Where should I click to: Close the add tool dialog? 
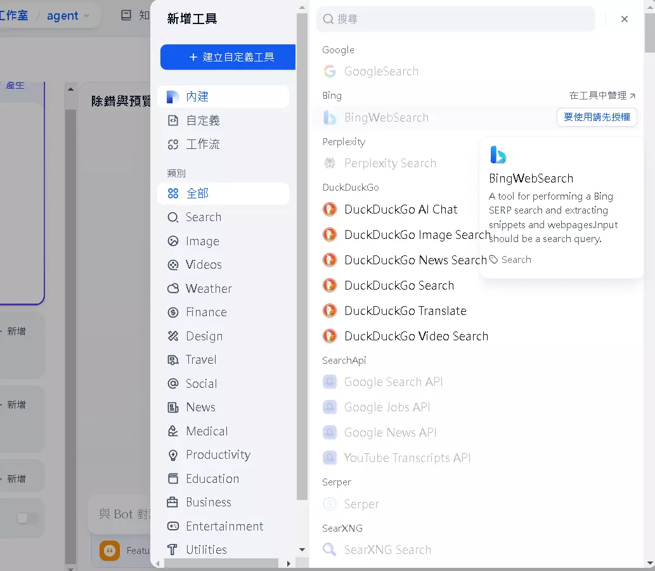[625, 19]
